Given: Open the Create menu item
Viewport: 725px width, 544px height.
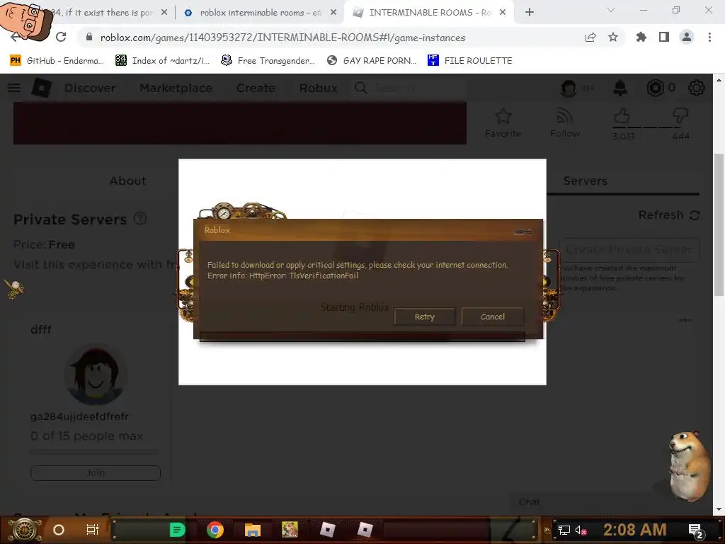Looking at the screenshot, I should 256,88.
